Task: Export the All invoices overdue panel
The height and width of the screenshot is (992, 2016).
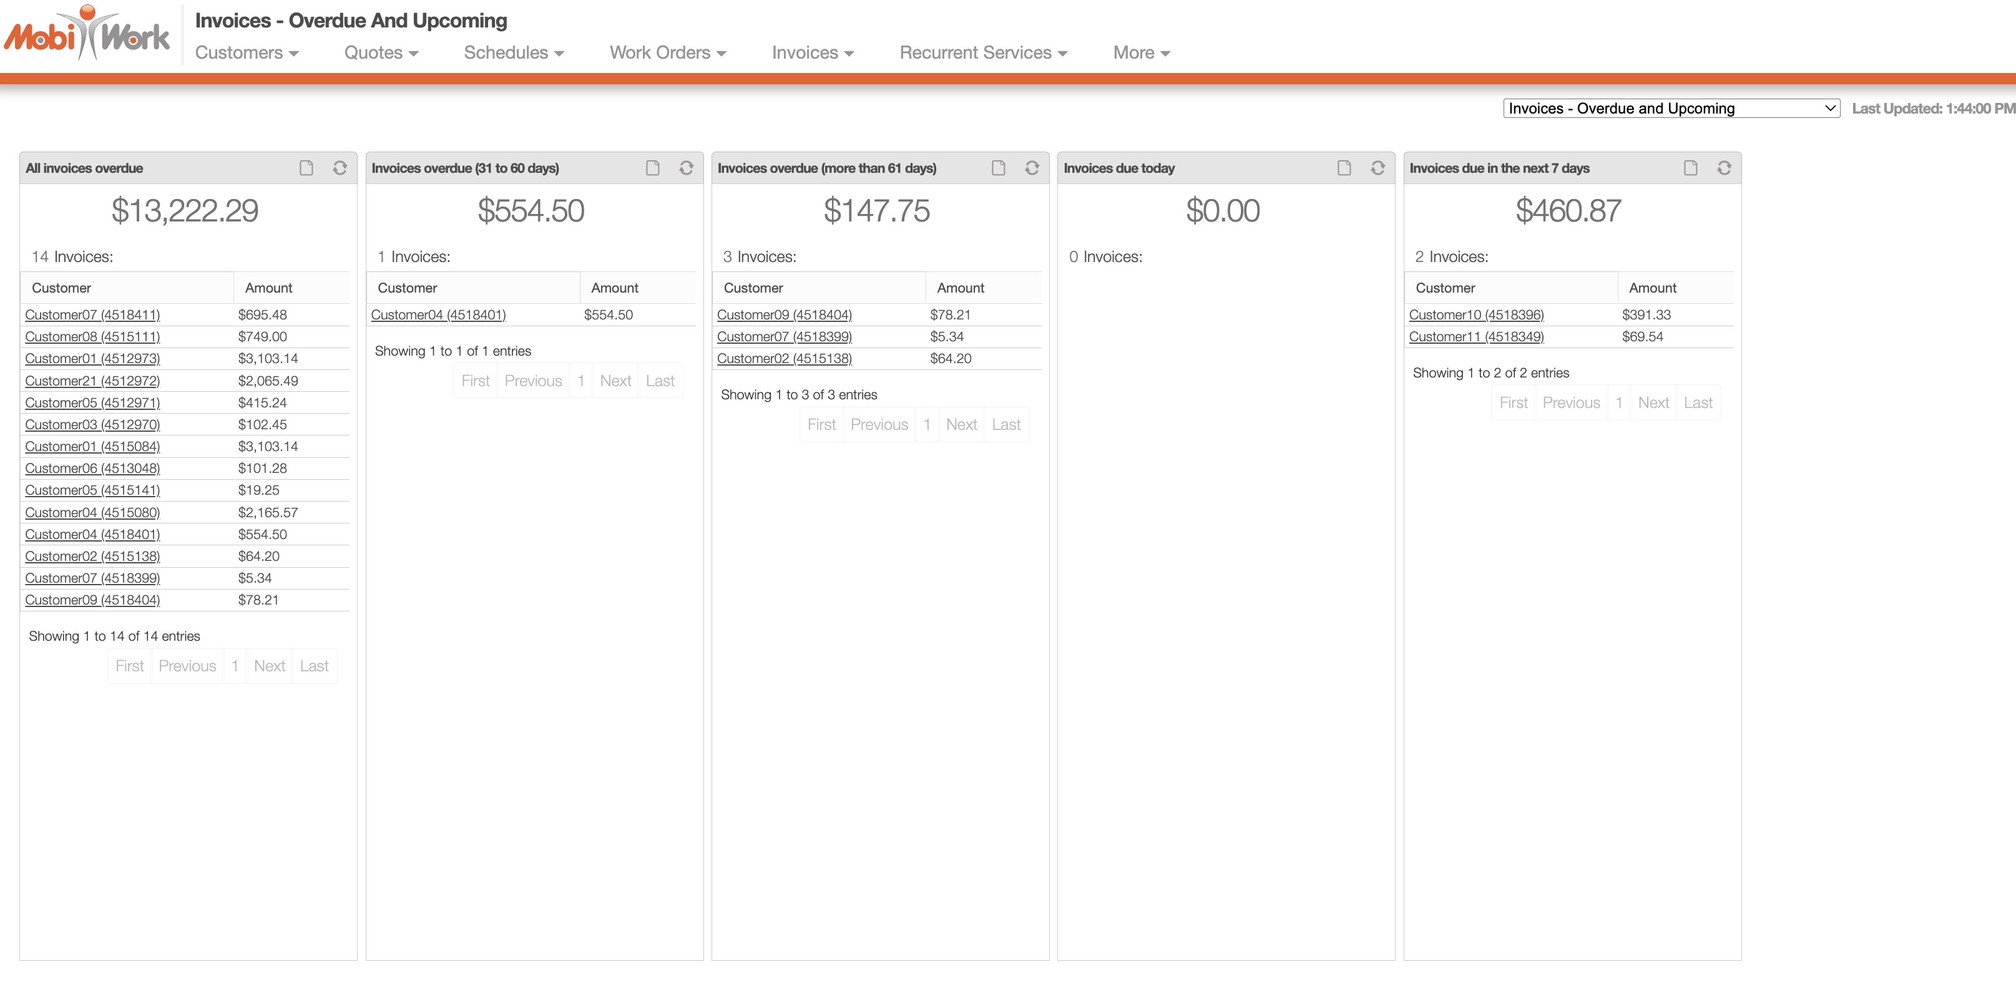Action: [x=306, y=168]
